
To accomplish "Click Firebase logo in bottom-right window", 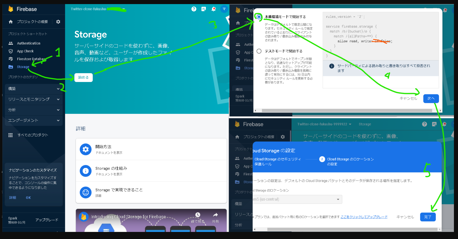I will pyautogui.click(x=237, y=124).
